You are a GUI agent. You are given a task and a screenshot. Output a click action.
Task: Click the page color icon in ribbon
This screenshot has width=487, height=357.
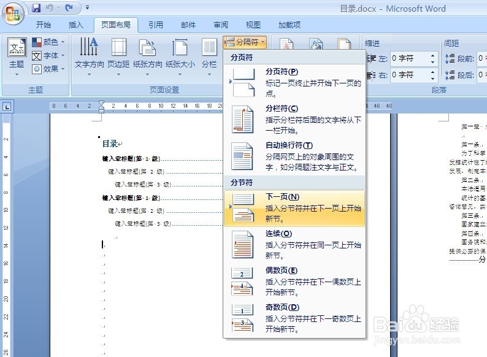[x=316, y=44]
